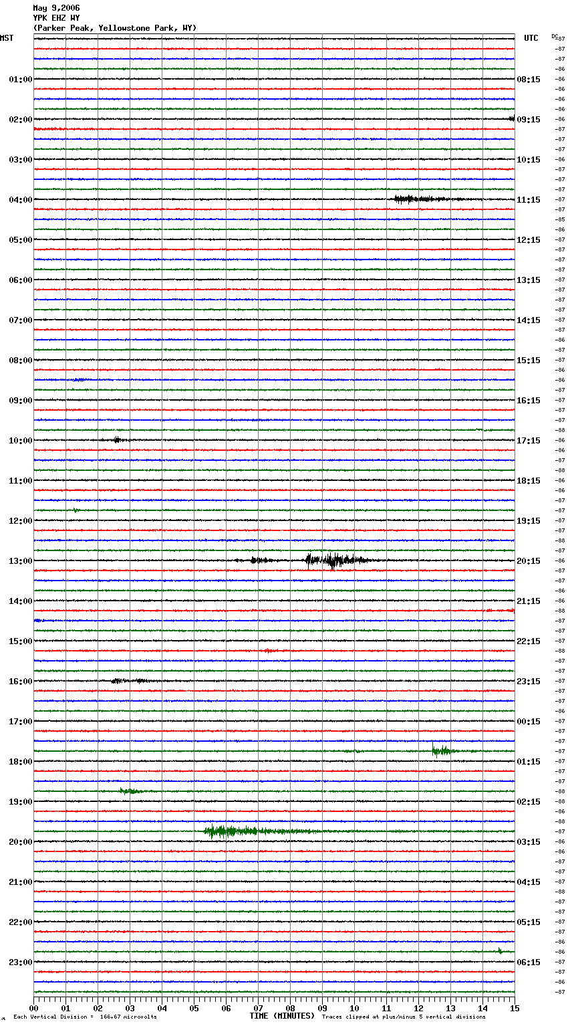Select the 13:00 MST time label
This screenshot has height=1026, width=568.
[x=21, y=561]
